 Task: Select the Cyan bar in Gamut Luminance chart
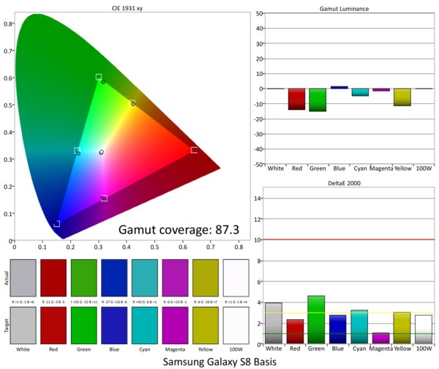(x=360, y=92)
